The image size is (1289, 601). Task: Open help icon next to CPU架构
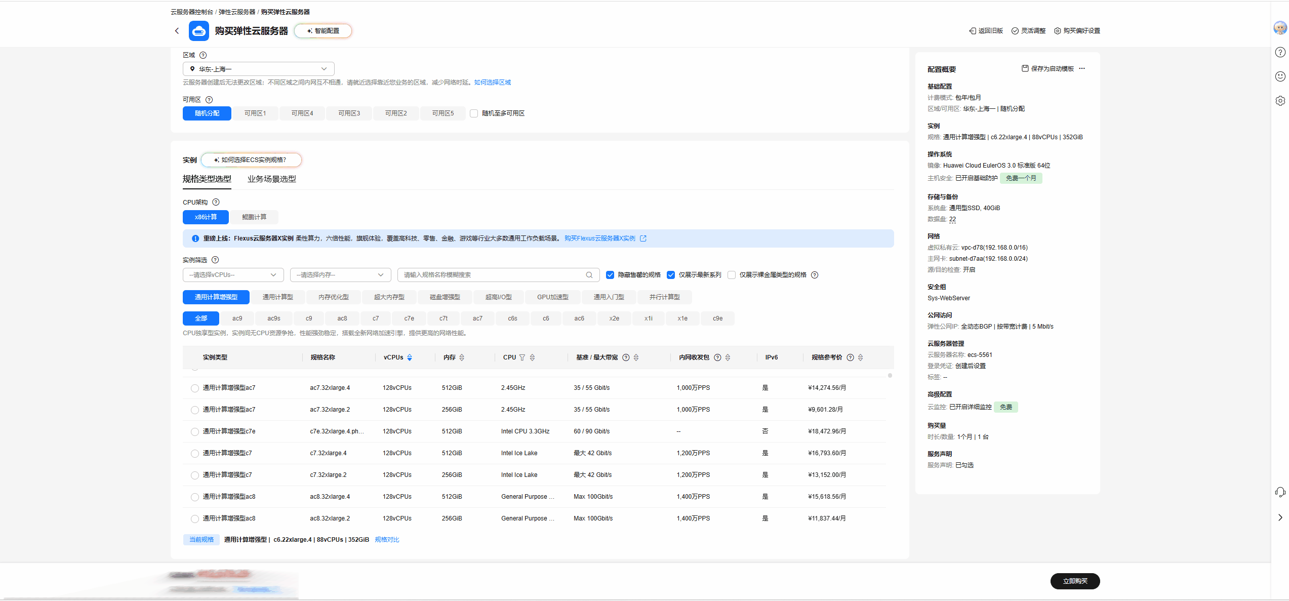[x=216, y=202]
